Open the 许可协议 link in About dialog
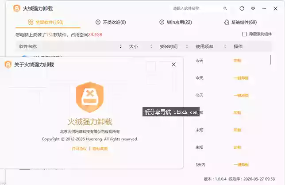The width and height of the screenshot is (285, 185). (x=79, y=149)
